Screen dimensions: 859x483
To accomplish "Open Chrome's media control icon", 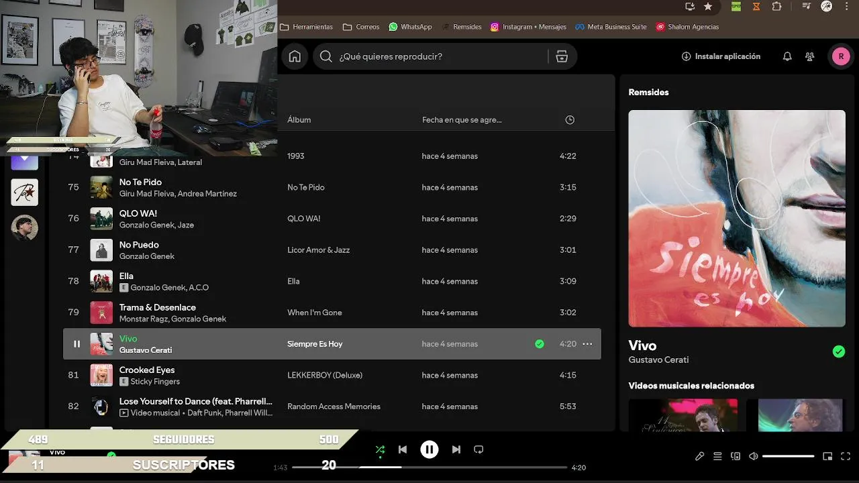I will 806,6.
